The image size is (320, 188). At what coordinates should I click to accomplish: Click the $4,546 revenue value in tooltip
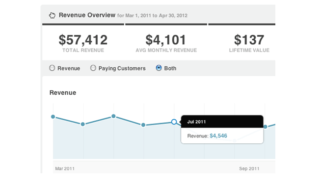[x=218, y=136]
